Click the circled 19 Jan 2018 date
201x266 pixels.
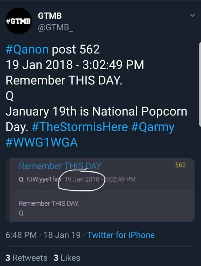pos(82,179)
